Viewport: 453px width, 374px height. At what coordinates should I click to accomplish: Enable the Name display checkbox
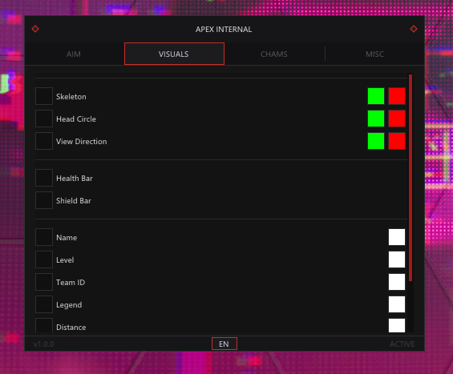(x=44, y=237)
